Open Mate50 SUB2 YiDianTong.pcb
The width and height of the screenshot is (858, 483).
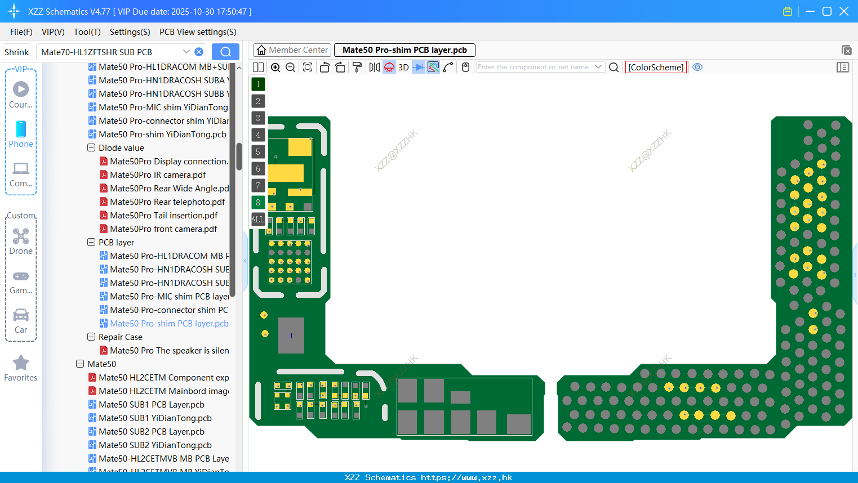155,445
